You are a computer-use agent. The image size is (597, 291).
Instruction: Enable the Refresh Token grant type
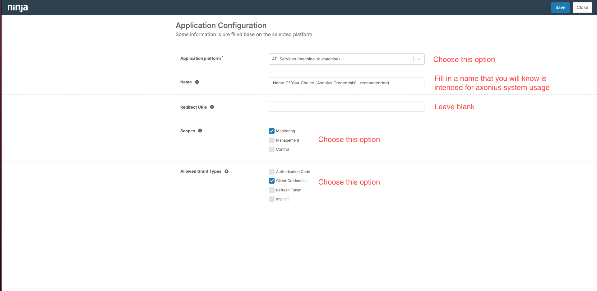pos(272,190)
